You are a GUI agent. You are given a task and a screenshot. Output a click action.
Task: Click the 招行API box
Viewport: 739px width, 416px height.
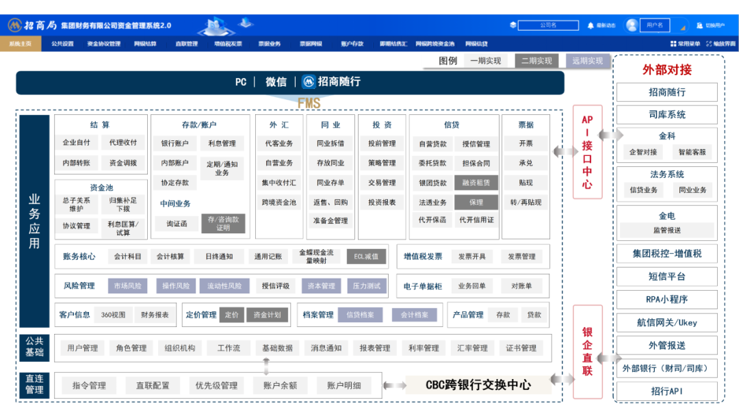(667, 391)
